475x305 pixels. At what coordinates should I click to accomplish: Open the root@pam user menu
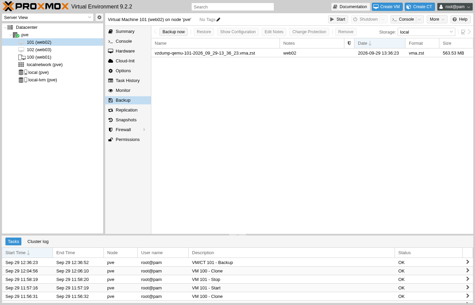455,7
